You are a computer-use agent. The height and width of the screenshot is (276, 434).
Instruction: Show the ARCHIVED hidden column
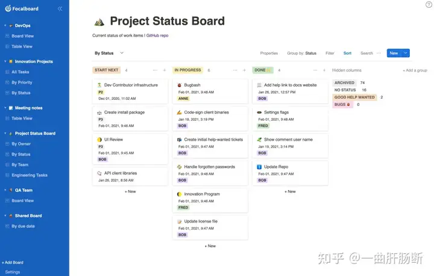(x=344, y=82)
